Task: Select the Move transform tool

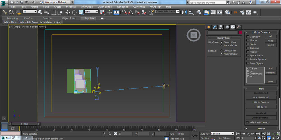Action: click(68, 12)
